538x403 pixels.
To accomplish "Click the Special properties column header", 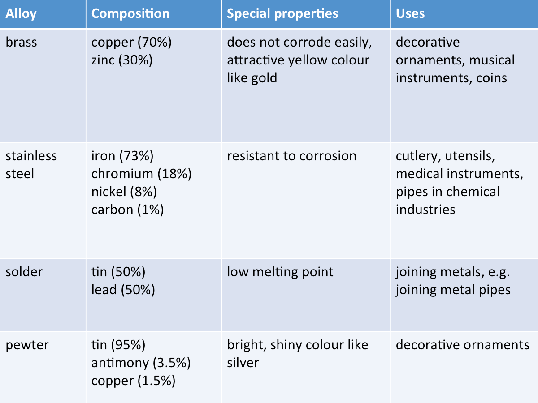I will click(x=282, y=13).
